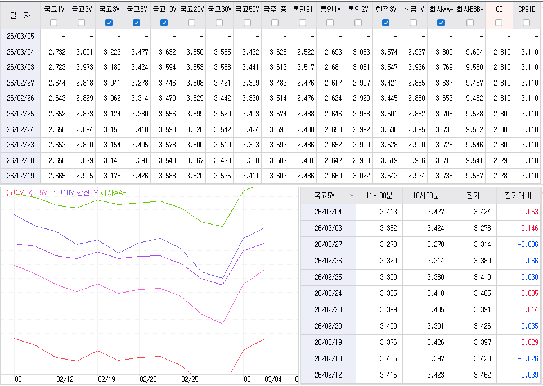Enable the CD rate checkbox
543x386 pixels.
[x=498, y=23]
